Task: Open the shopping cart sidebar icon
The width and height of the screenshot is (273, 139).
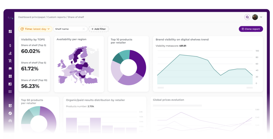Action: point(10,61)
